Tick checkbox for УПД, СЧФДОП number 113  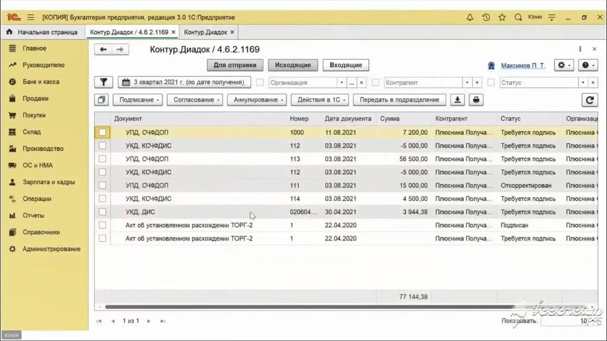pos(102,159)
